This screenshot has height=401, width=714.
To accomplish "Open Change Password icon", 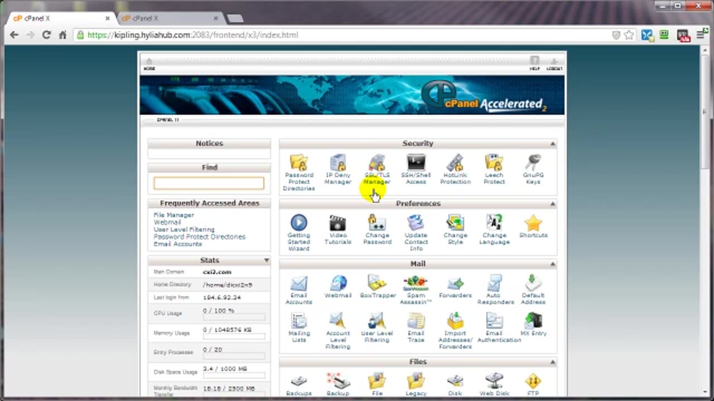I will (377, 223).
